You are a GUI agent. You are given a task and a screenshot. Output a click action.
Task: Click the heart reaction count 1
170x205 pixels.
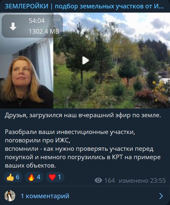coord(59,177)
